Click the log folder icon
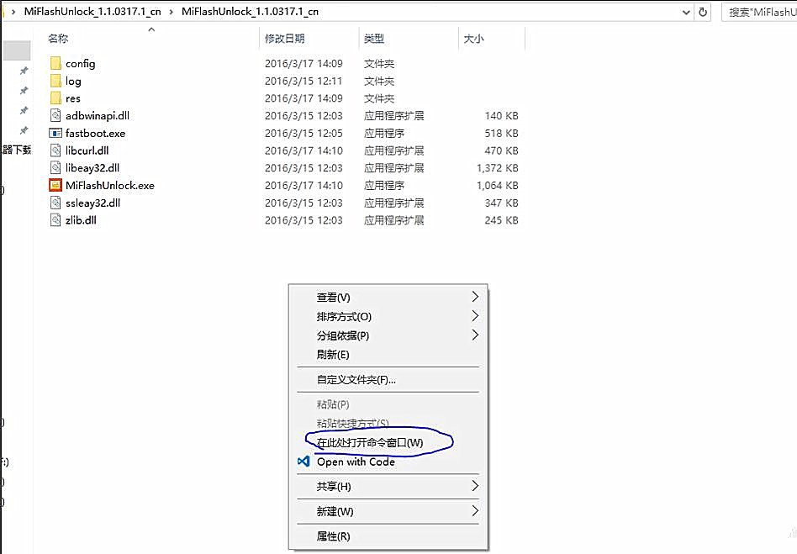 (x=56, y=81)
